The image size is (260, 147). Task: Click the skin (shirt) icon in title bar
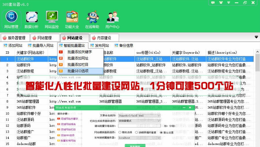221,3
